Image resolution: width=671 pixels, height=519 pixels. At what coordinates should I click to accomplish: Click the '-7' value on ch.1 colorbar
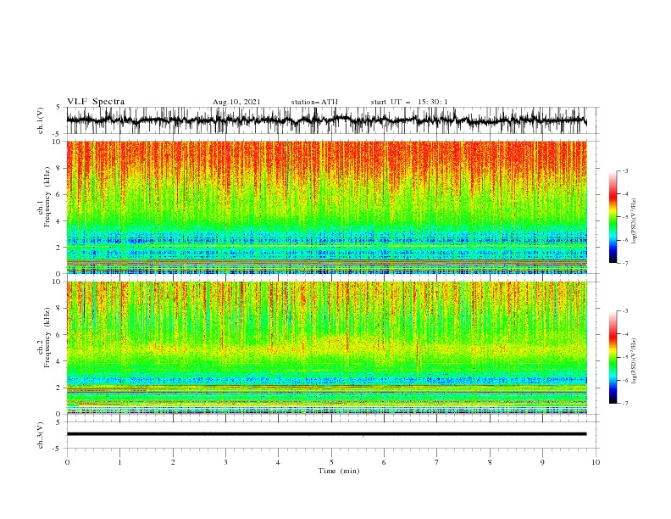624,263
